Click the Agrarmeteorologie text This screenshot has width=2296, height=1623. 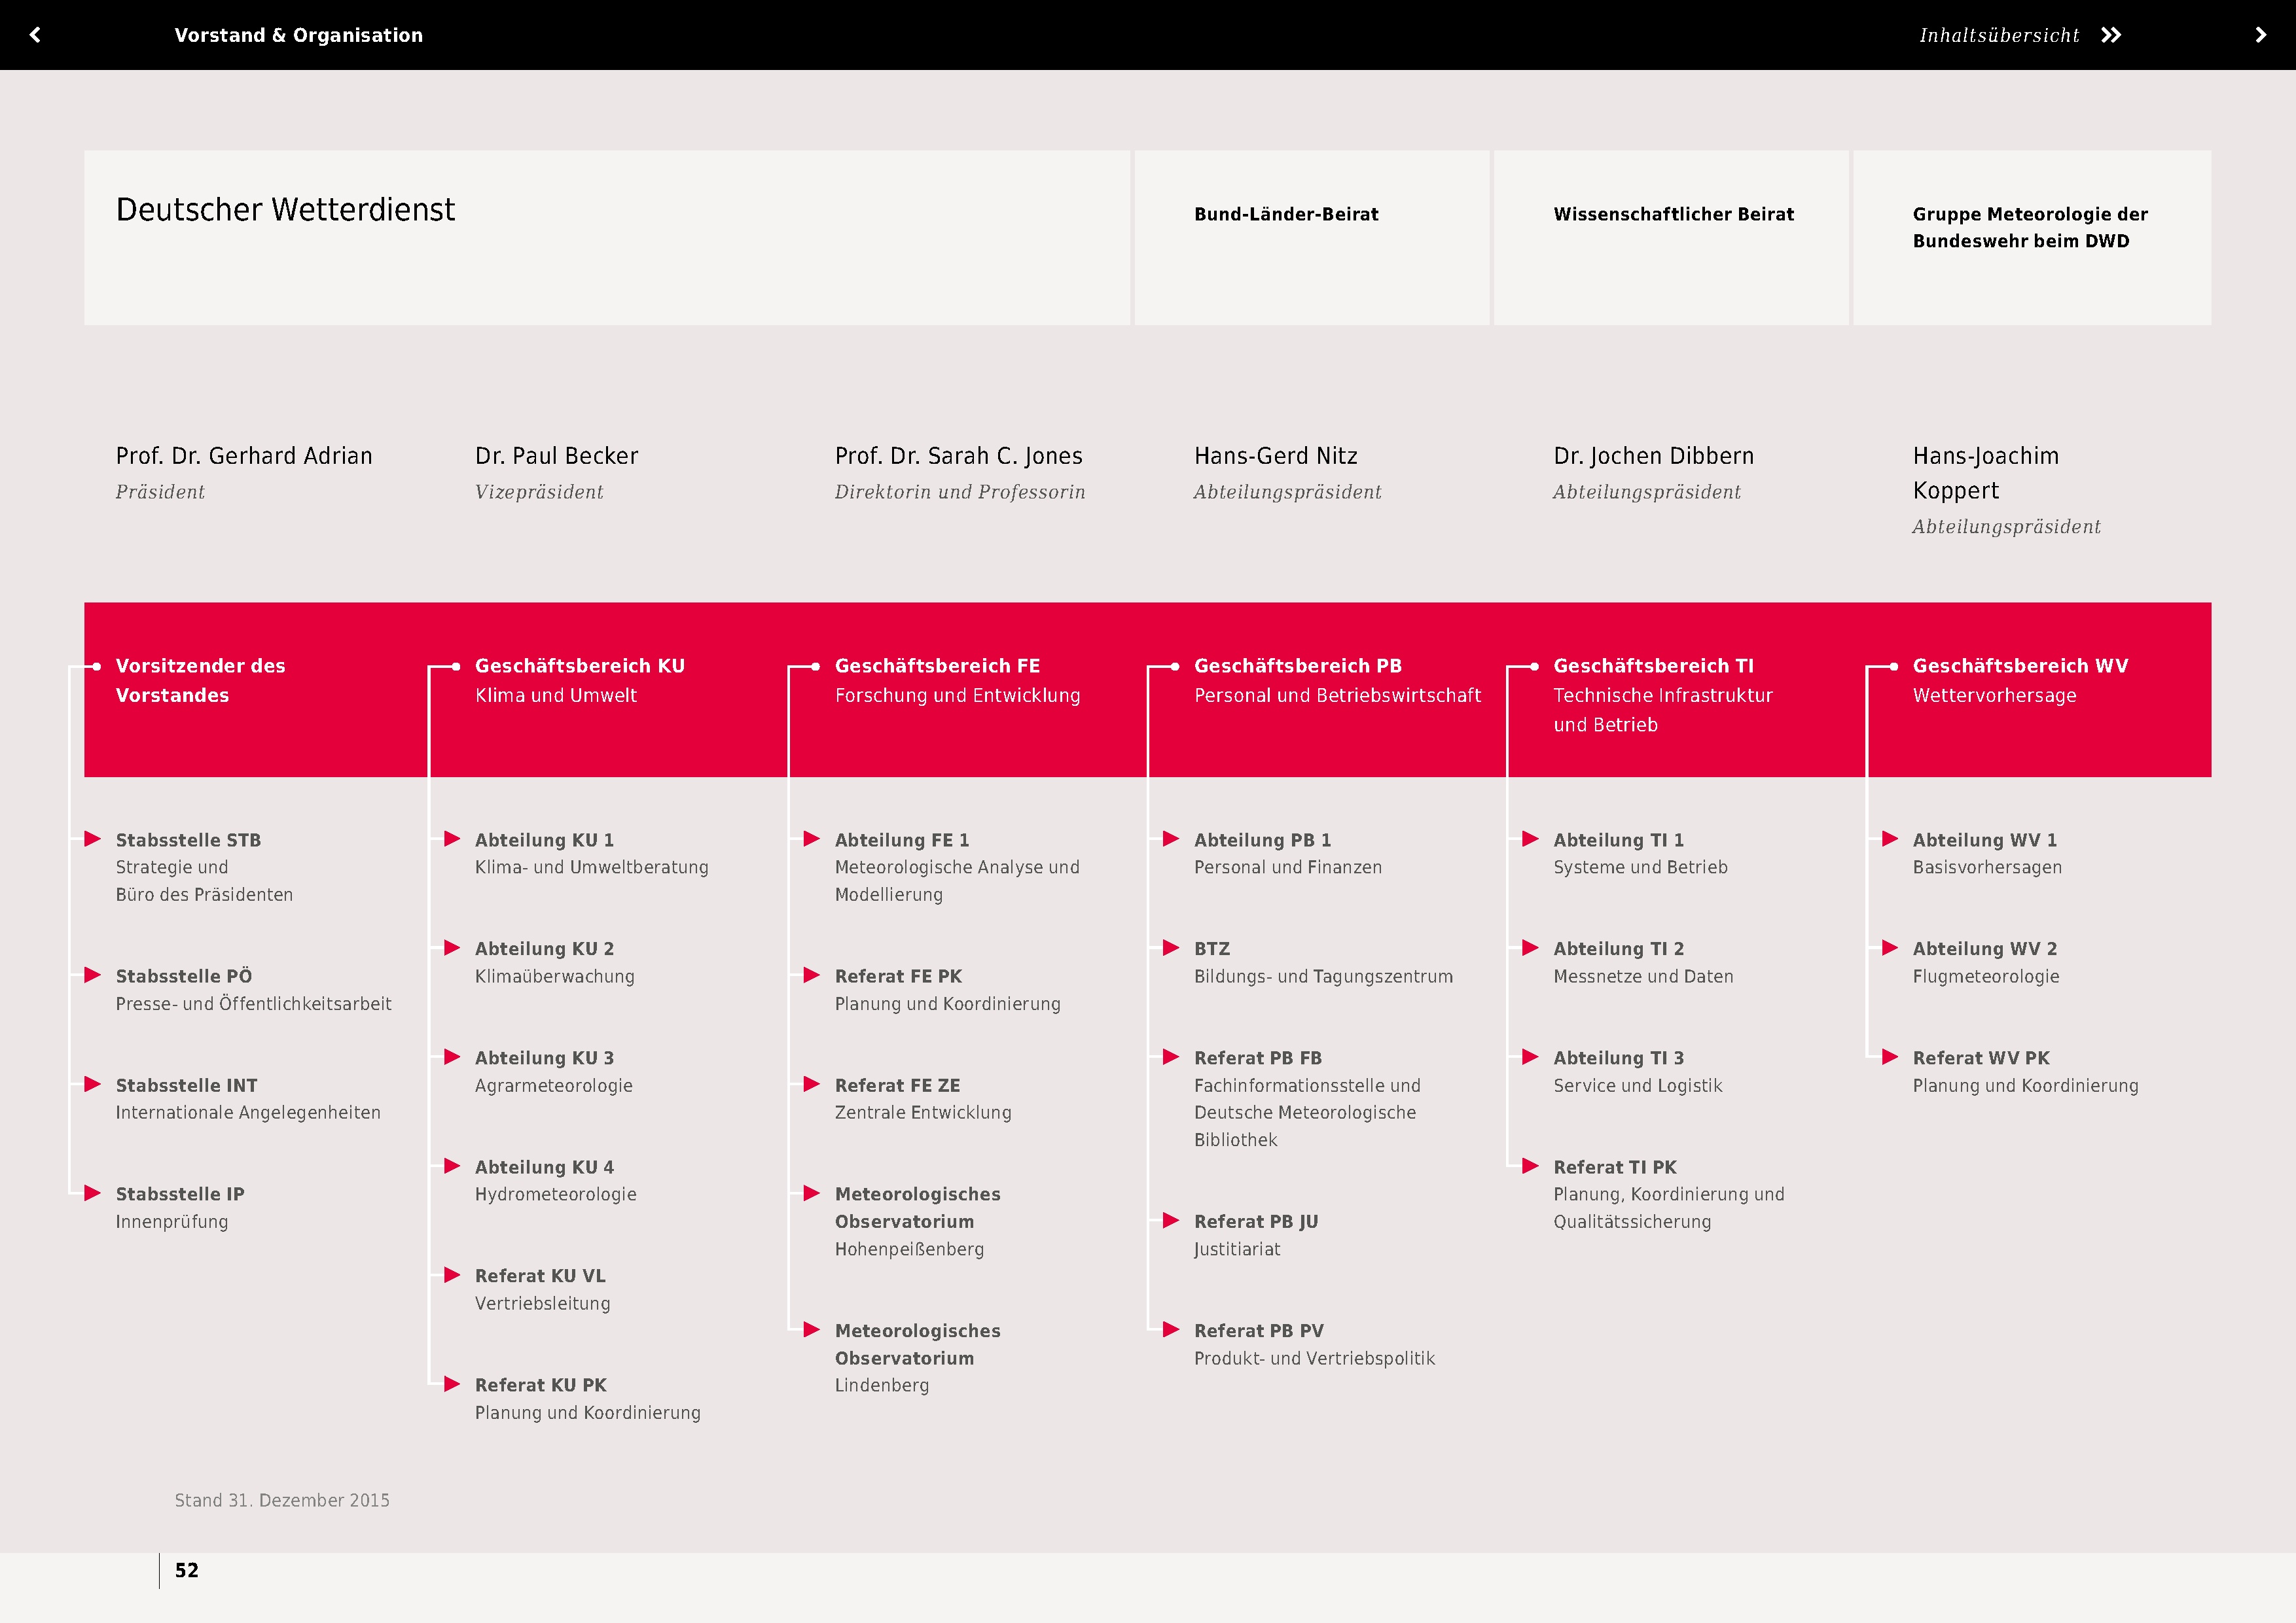coord(553,1085)
